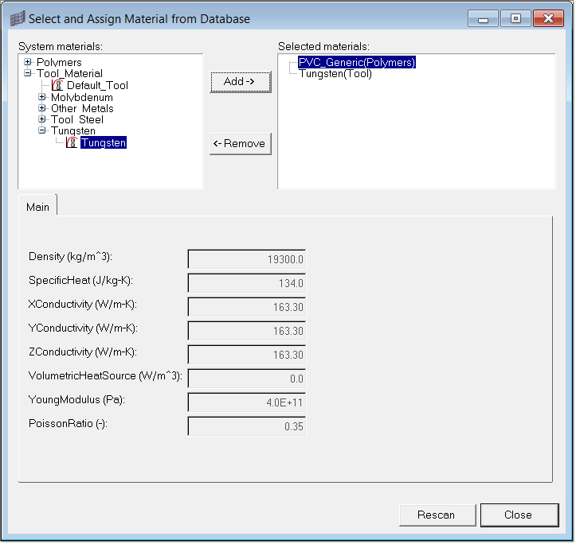
Task: Maximize the material database dialog window
Action: (x=516, y=18)
